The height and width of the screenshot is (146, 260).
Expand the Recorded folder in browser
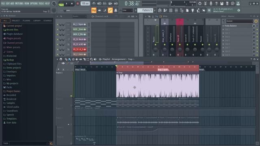[10, 95]
